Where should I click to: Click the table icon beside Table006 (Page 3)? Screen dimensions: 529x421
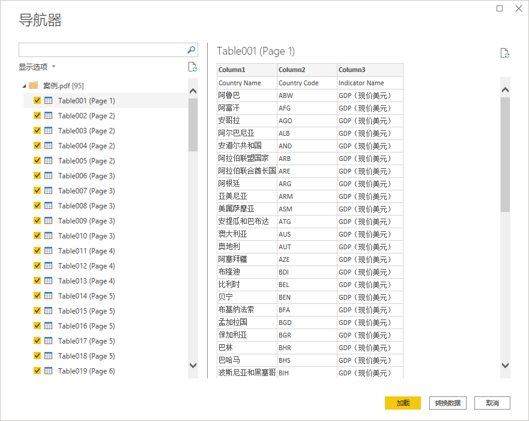pos(48,175)
